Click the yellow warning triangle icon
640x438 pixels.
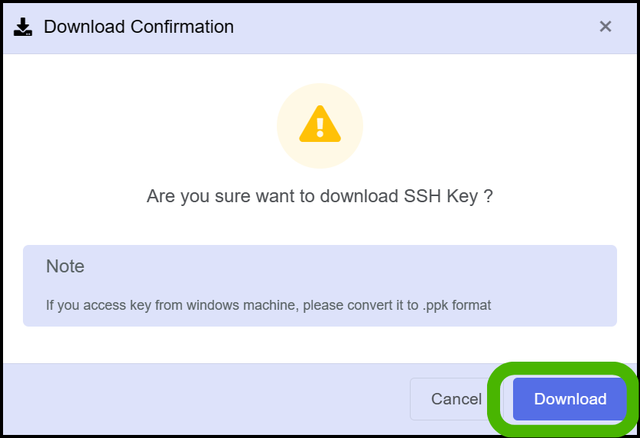coord(320,124)
